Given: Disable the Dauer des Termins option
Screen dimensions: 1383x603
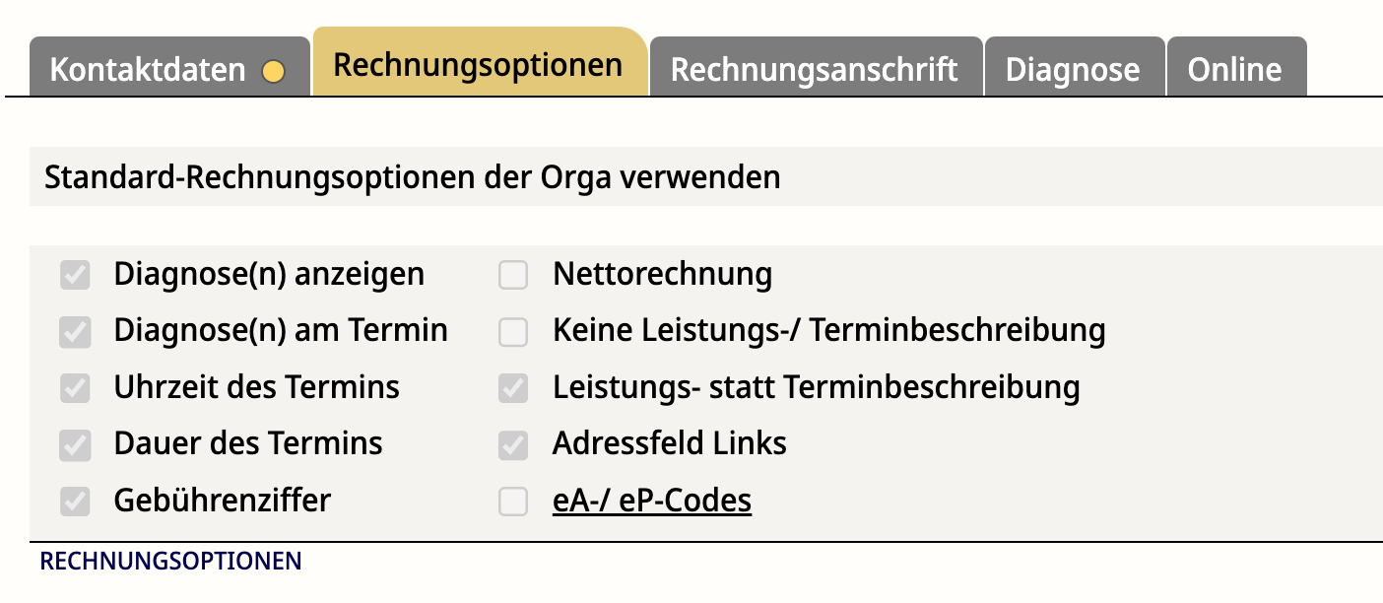Looking at the screenshot, I should [75, 445].
